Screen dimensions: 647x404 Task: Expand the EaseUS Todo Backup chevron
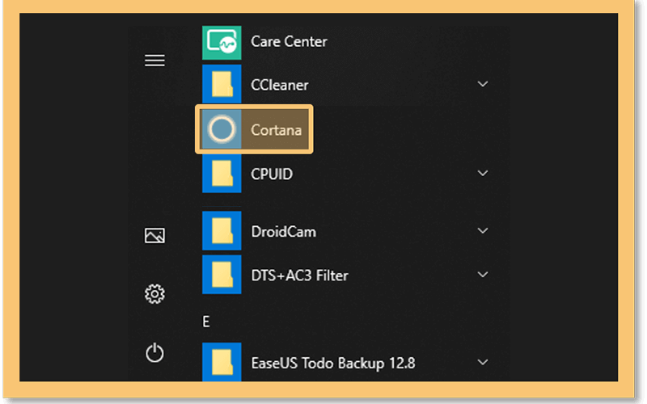pyautogui.click(x=483, y=362)
